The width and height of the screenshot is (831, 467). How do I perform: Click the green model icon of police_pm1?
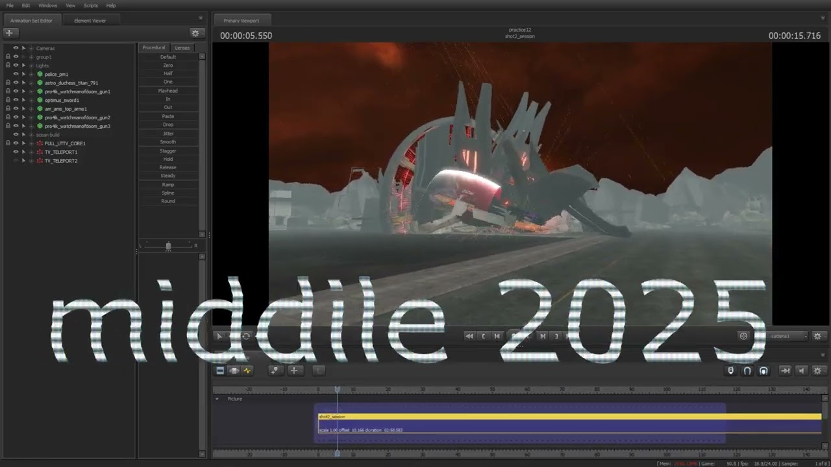[40, 74]
